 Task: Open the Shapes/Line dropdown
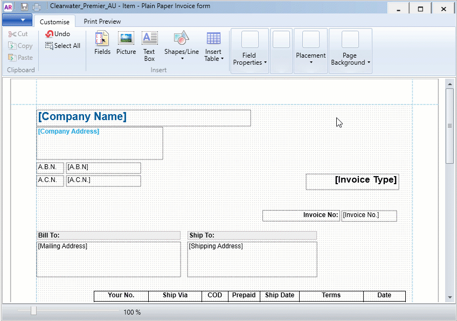coord(182,46)
